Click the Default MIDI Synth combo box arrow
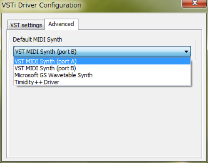208x163 pixels. (x=186, y=52)
